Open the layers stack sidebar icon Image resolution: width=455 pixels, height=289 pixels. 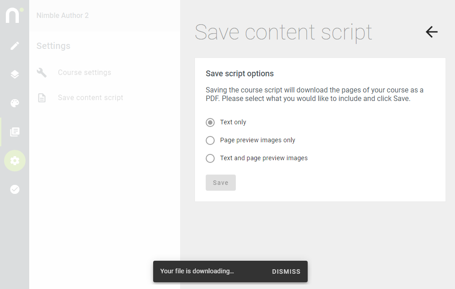coord(14,74)
